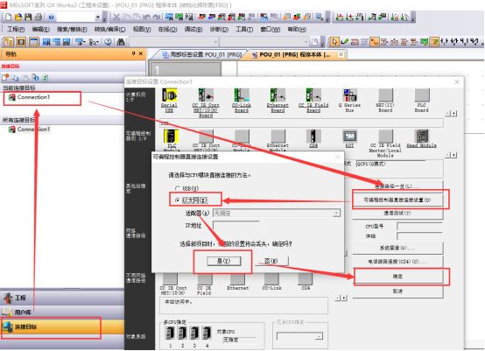The width and height of the screenshot is (485, 351).
Task: Click the connection route list (L) button
Action: pos(397,186)
